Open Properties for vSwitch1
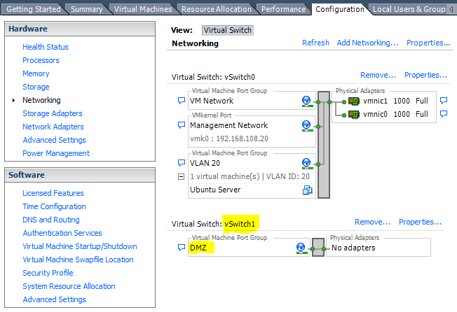 421,222
